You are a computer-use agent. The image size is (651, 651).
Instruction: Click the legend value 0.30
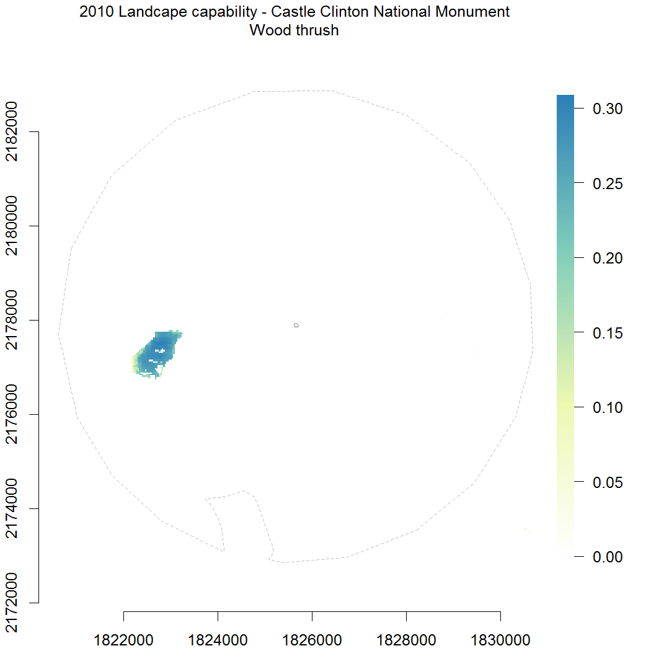608,108
